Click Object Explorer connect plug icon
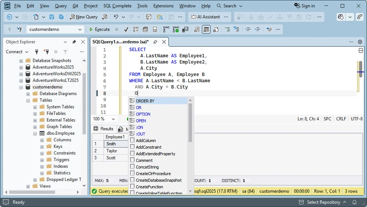This screenshot has height=207, width=367. coord(36,51)
